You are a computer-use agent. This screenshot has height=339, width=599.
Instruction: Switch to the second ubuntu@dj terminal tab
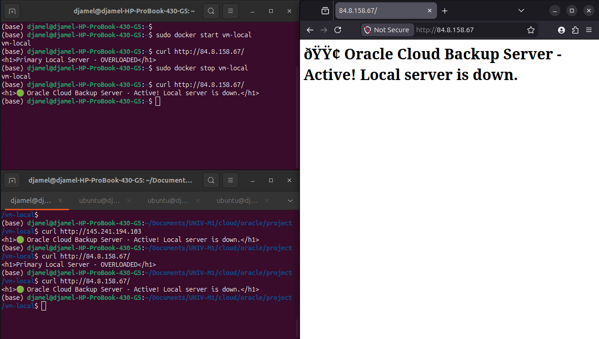coord(168,201)
